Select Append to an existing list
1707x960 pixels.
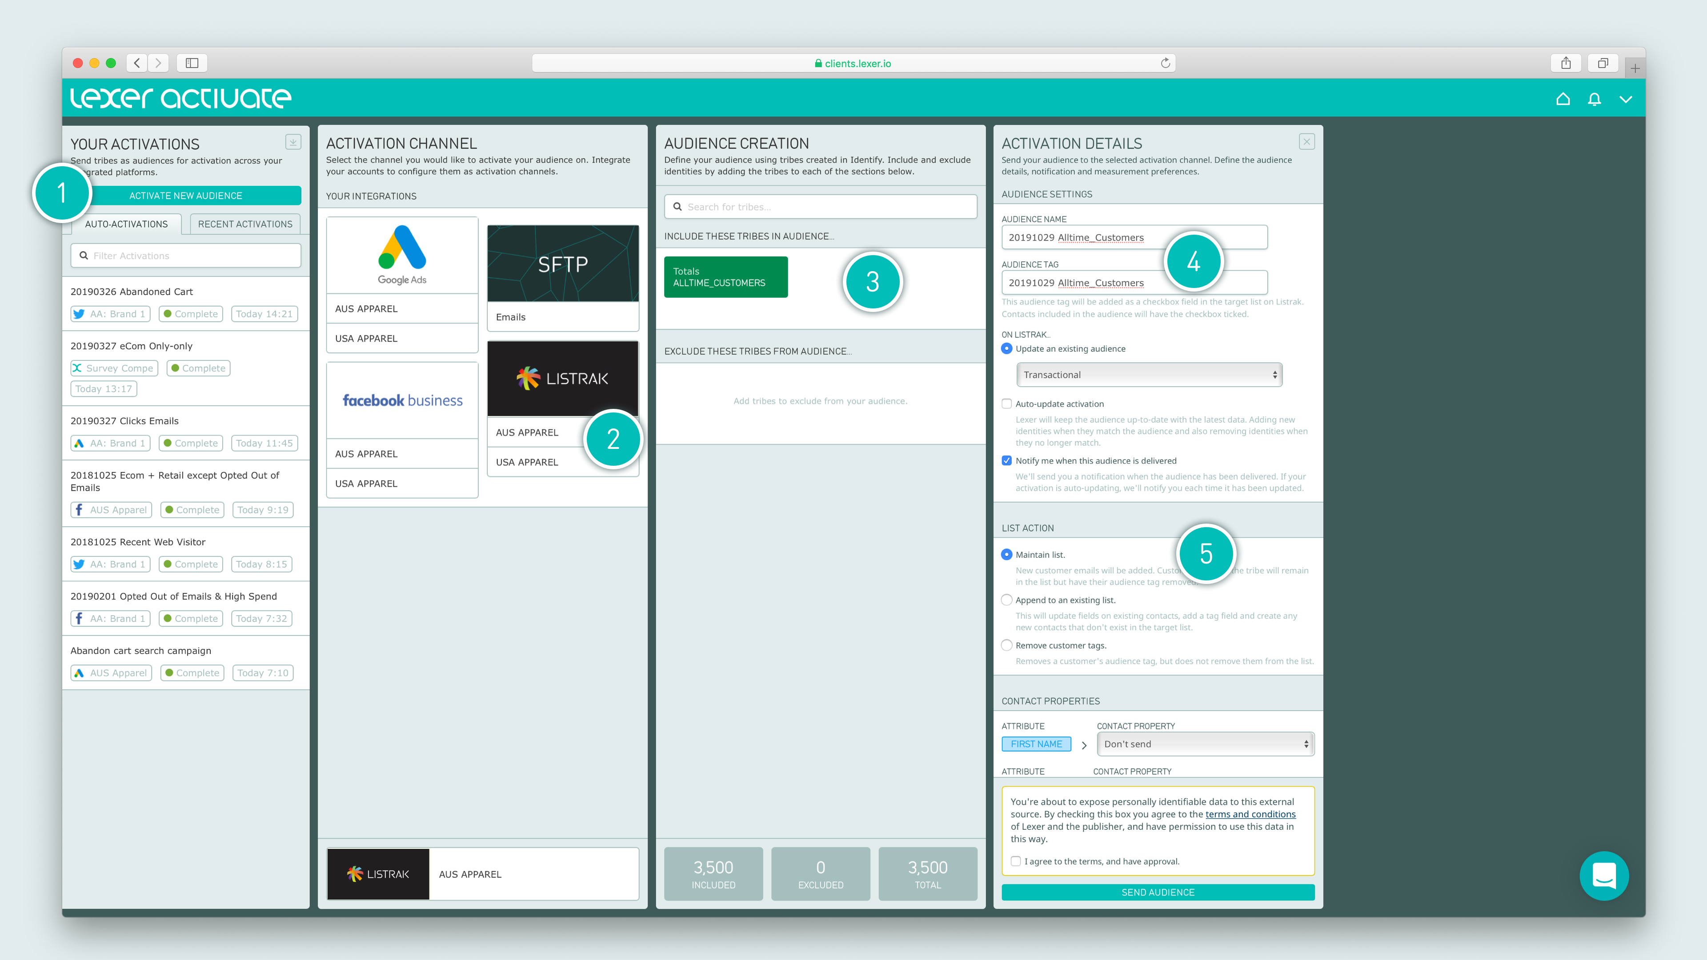tap(1006, 600)
